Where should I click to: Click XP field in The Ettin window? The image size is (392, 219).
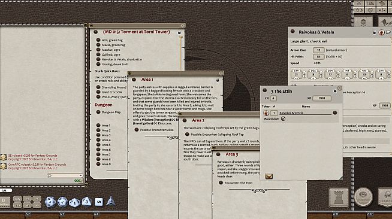tap(322, 98)
